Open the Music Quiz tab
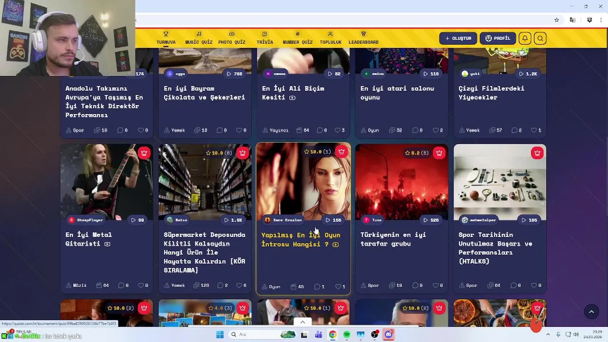The image size is (608, 342). pyautogui.click(x=199, y=38)
